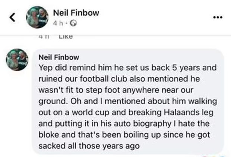Open the commenter's avatar beside the comment

pos(17,60)
